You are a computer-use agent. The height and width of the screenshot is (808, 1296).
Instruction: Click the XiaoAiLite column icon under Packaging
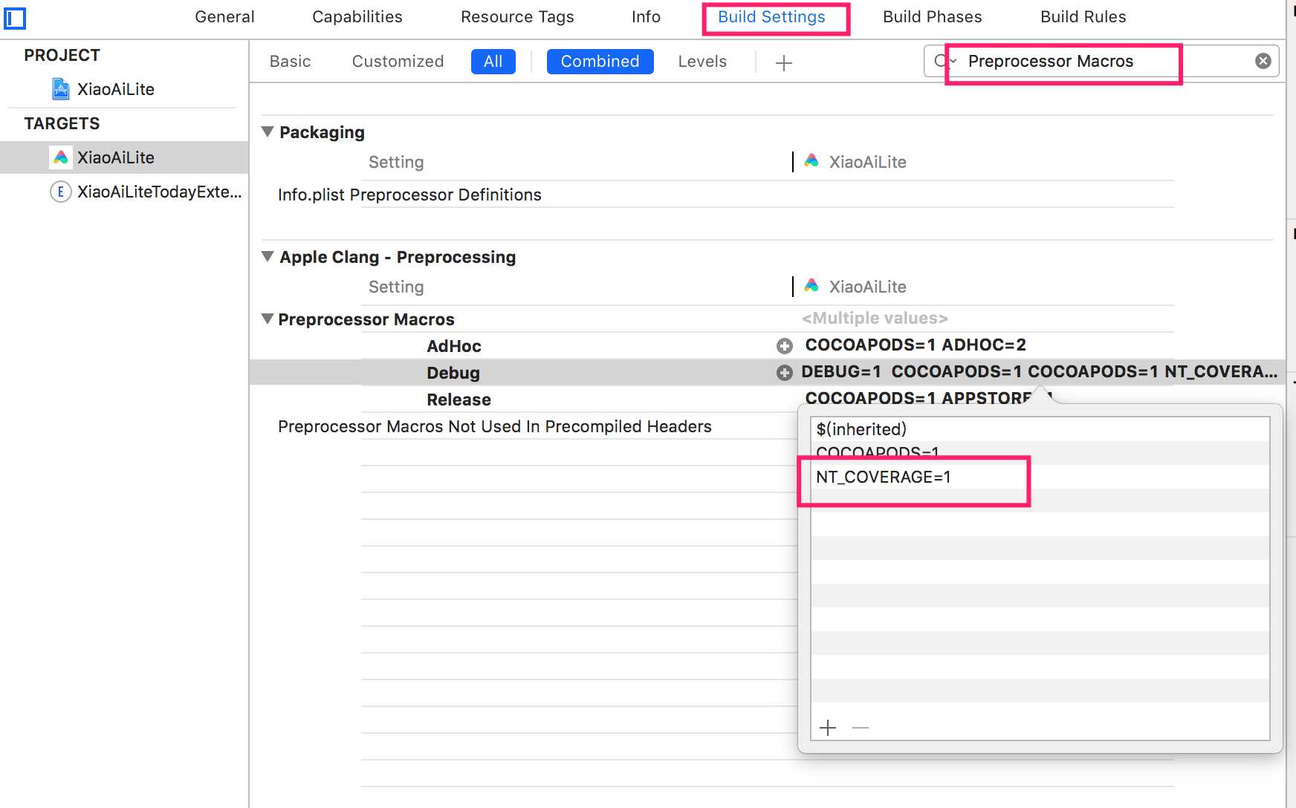click(811, 161)
